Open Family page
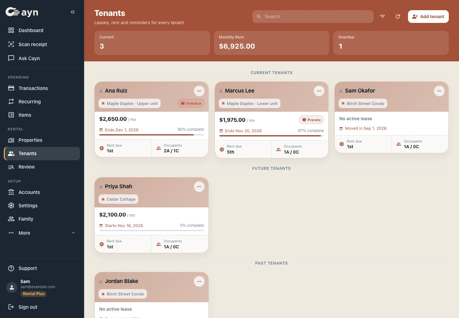The image size is (459, 318). pyautogui.click(x=42, y=219)
